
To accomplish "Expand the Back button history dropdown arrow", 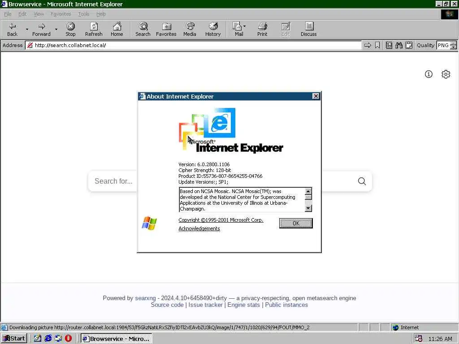I will (x=27, y=29).
